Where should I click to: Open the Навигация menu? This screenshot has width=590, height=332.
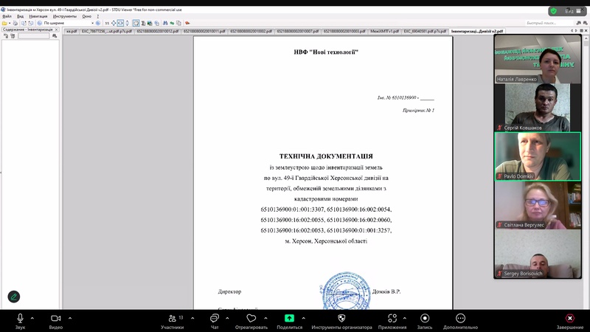click(38, 16)
